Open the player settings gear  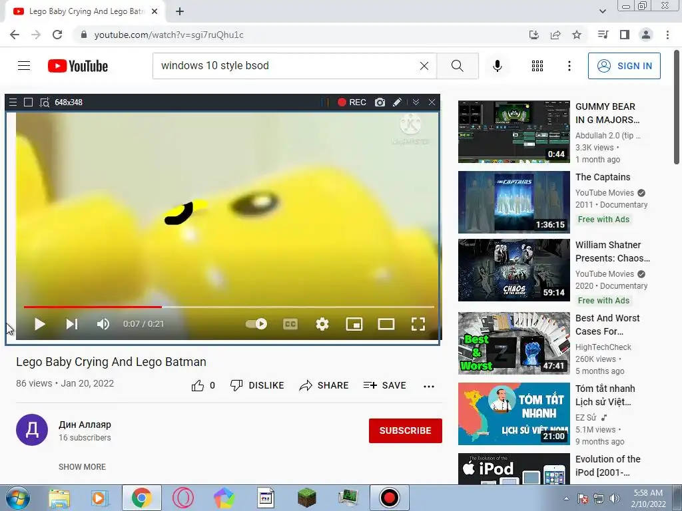pyautogui.click(x=322, y=324)
